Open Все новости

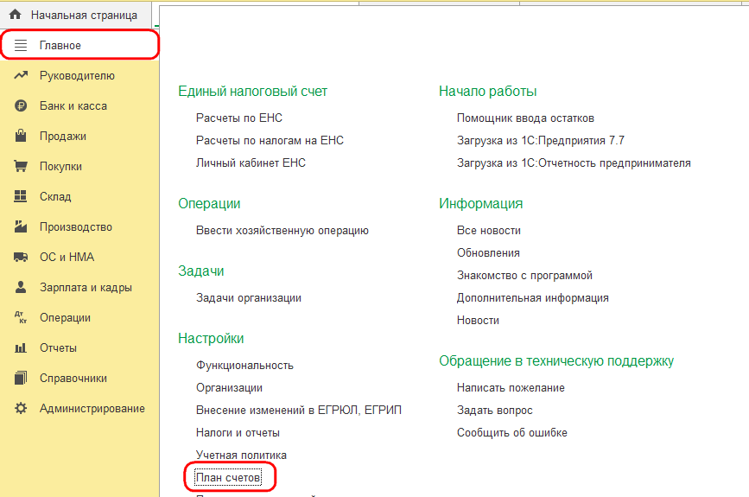click(489, 230)
